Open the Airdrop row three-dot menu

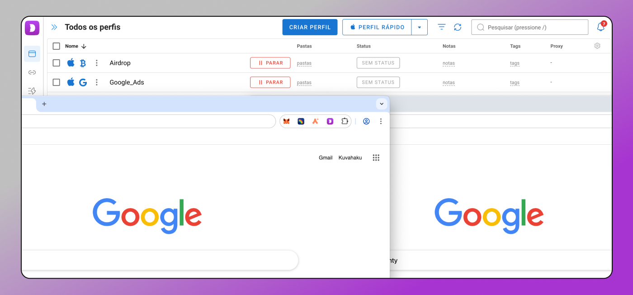[96, 63]
